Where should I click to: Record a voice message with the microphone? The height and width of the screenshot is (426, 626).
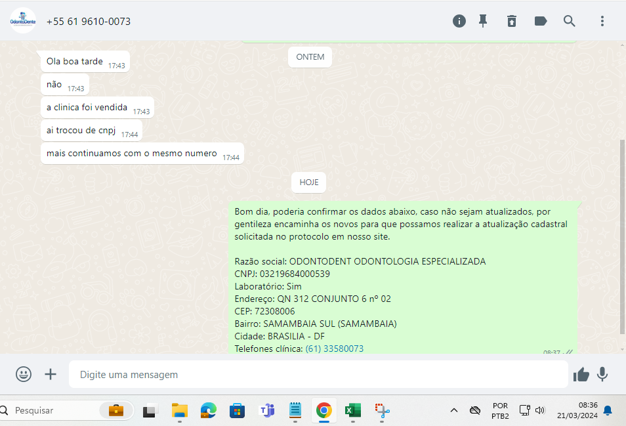click(602, 374)
